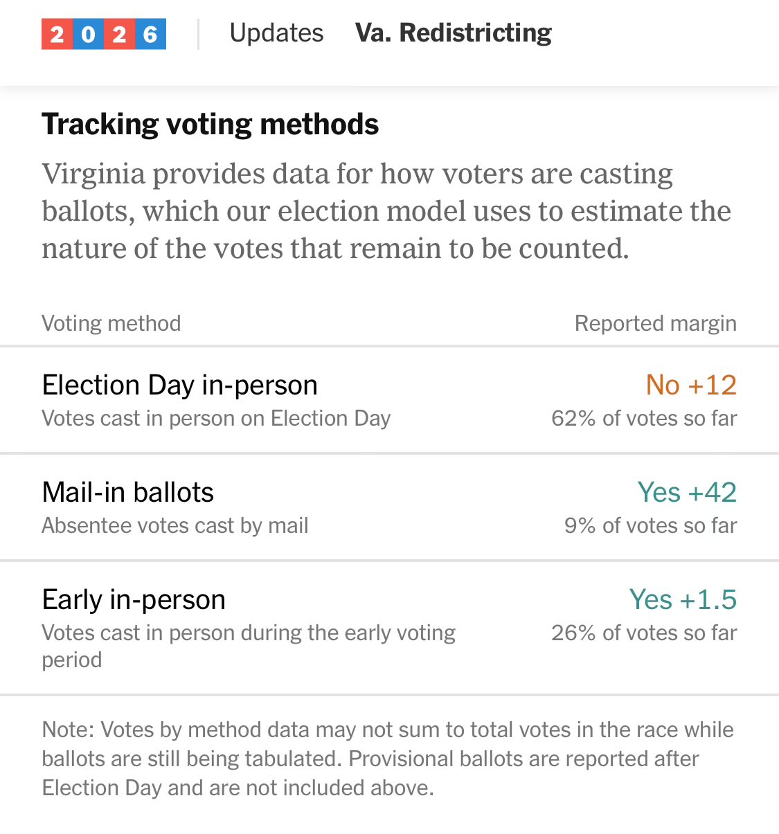Click the 9% of votes so far text
779x834 pixels.
click(650, 525)
